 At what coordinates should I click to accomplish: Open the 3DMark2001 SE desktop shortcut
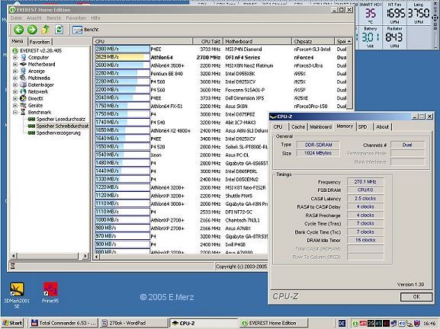click(17, 295)
